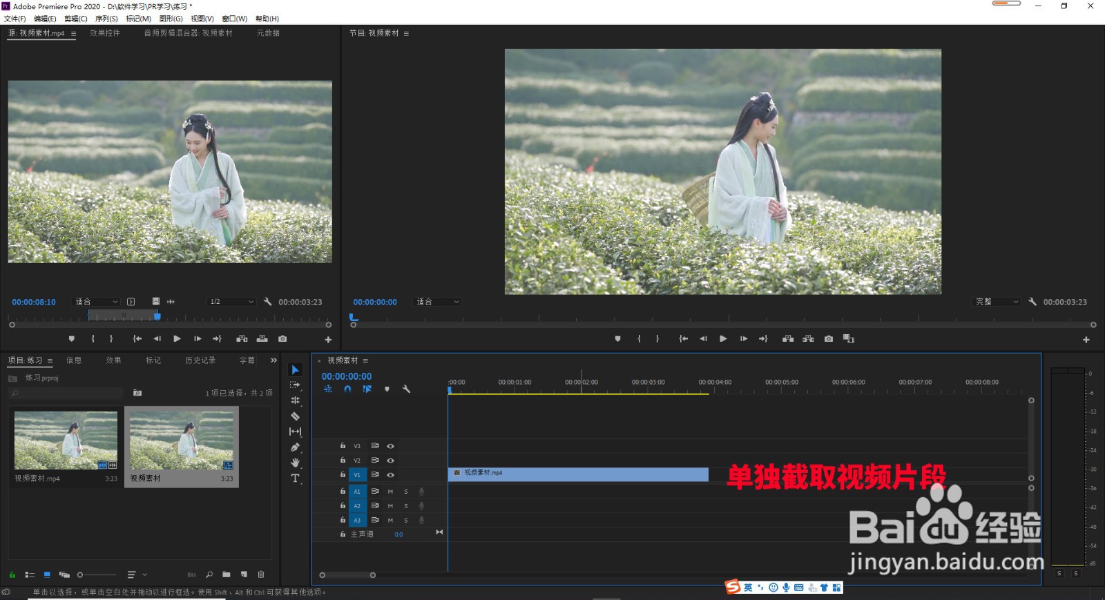Create new bin in project panel

click(227, 574)
